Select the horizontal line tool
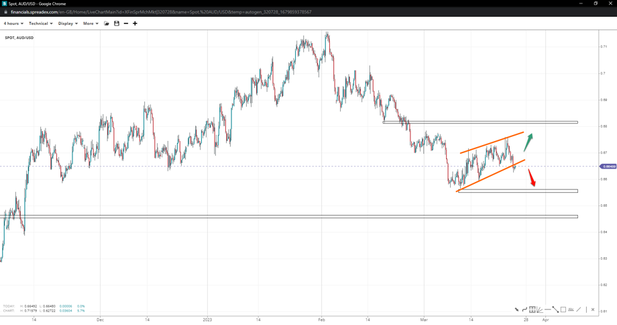This screenshot has width=617, height=325. pyautogui.click(x=547, y=310)
